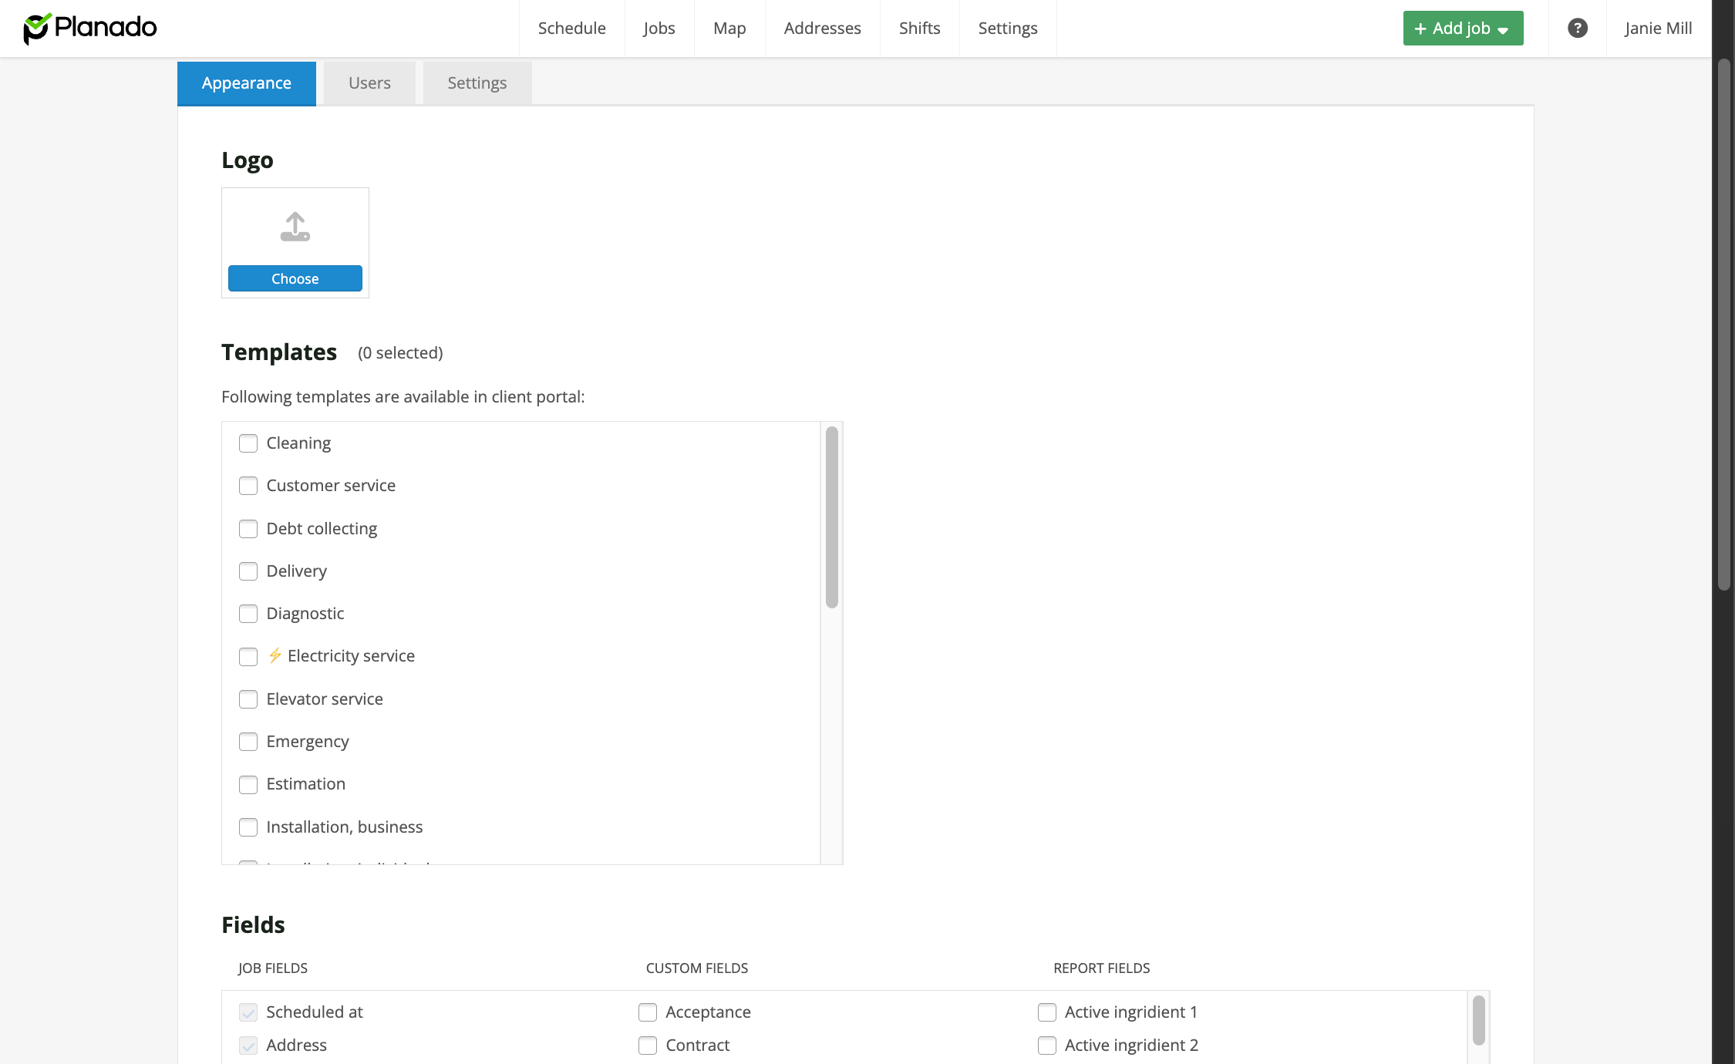Switch to the Users tab
The height and width of the screenshot is (1064, 1735).
tap(369, 83)
